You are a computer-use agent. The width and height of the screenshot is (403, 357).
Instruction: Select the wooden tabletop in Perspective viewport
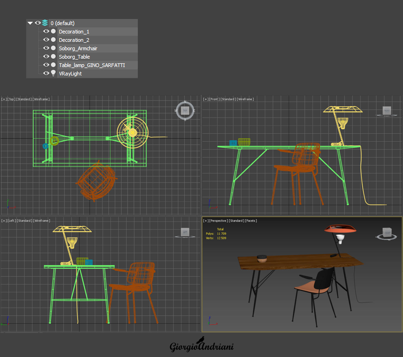tap(300, 262)
